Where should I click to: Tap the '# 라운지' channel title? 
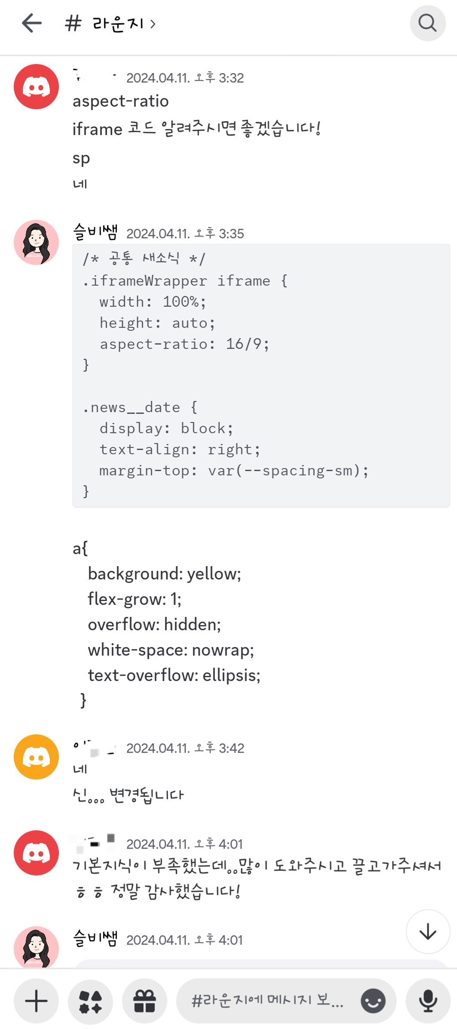[104, 24]
